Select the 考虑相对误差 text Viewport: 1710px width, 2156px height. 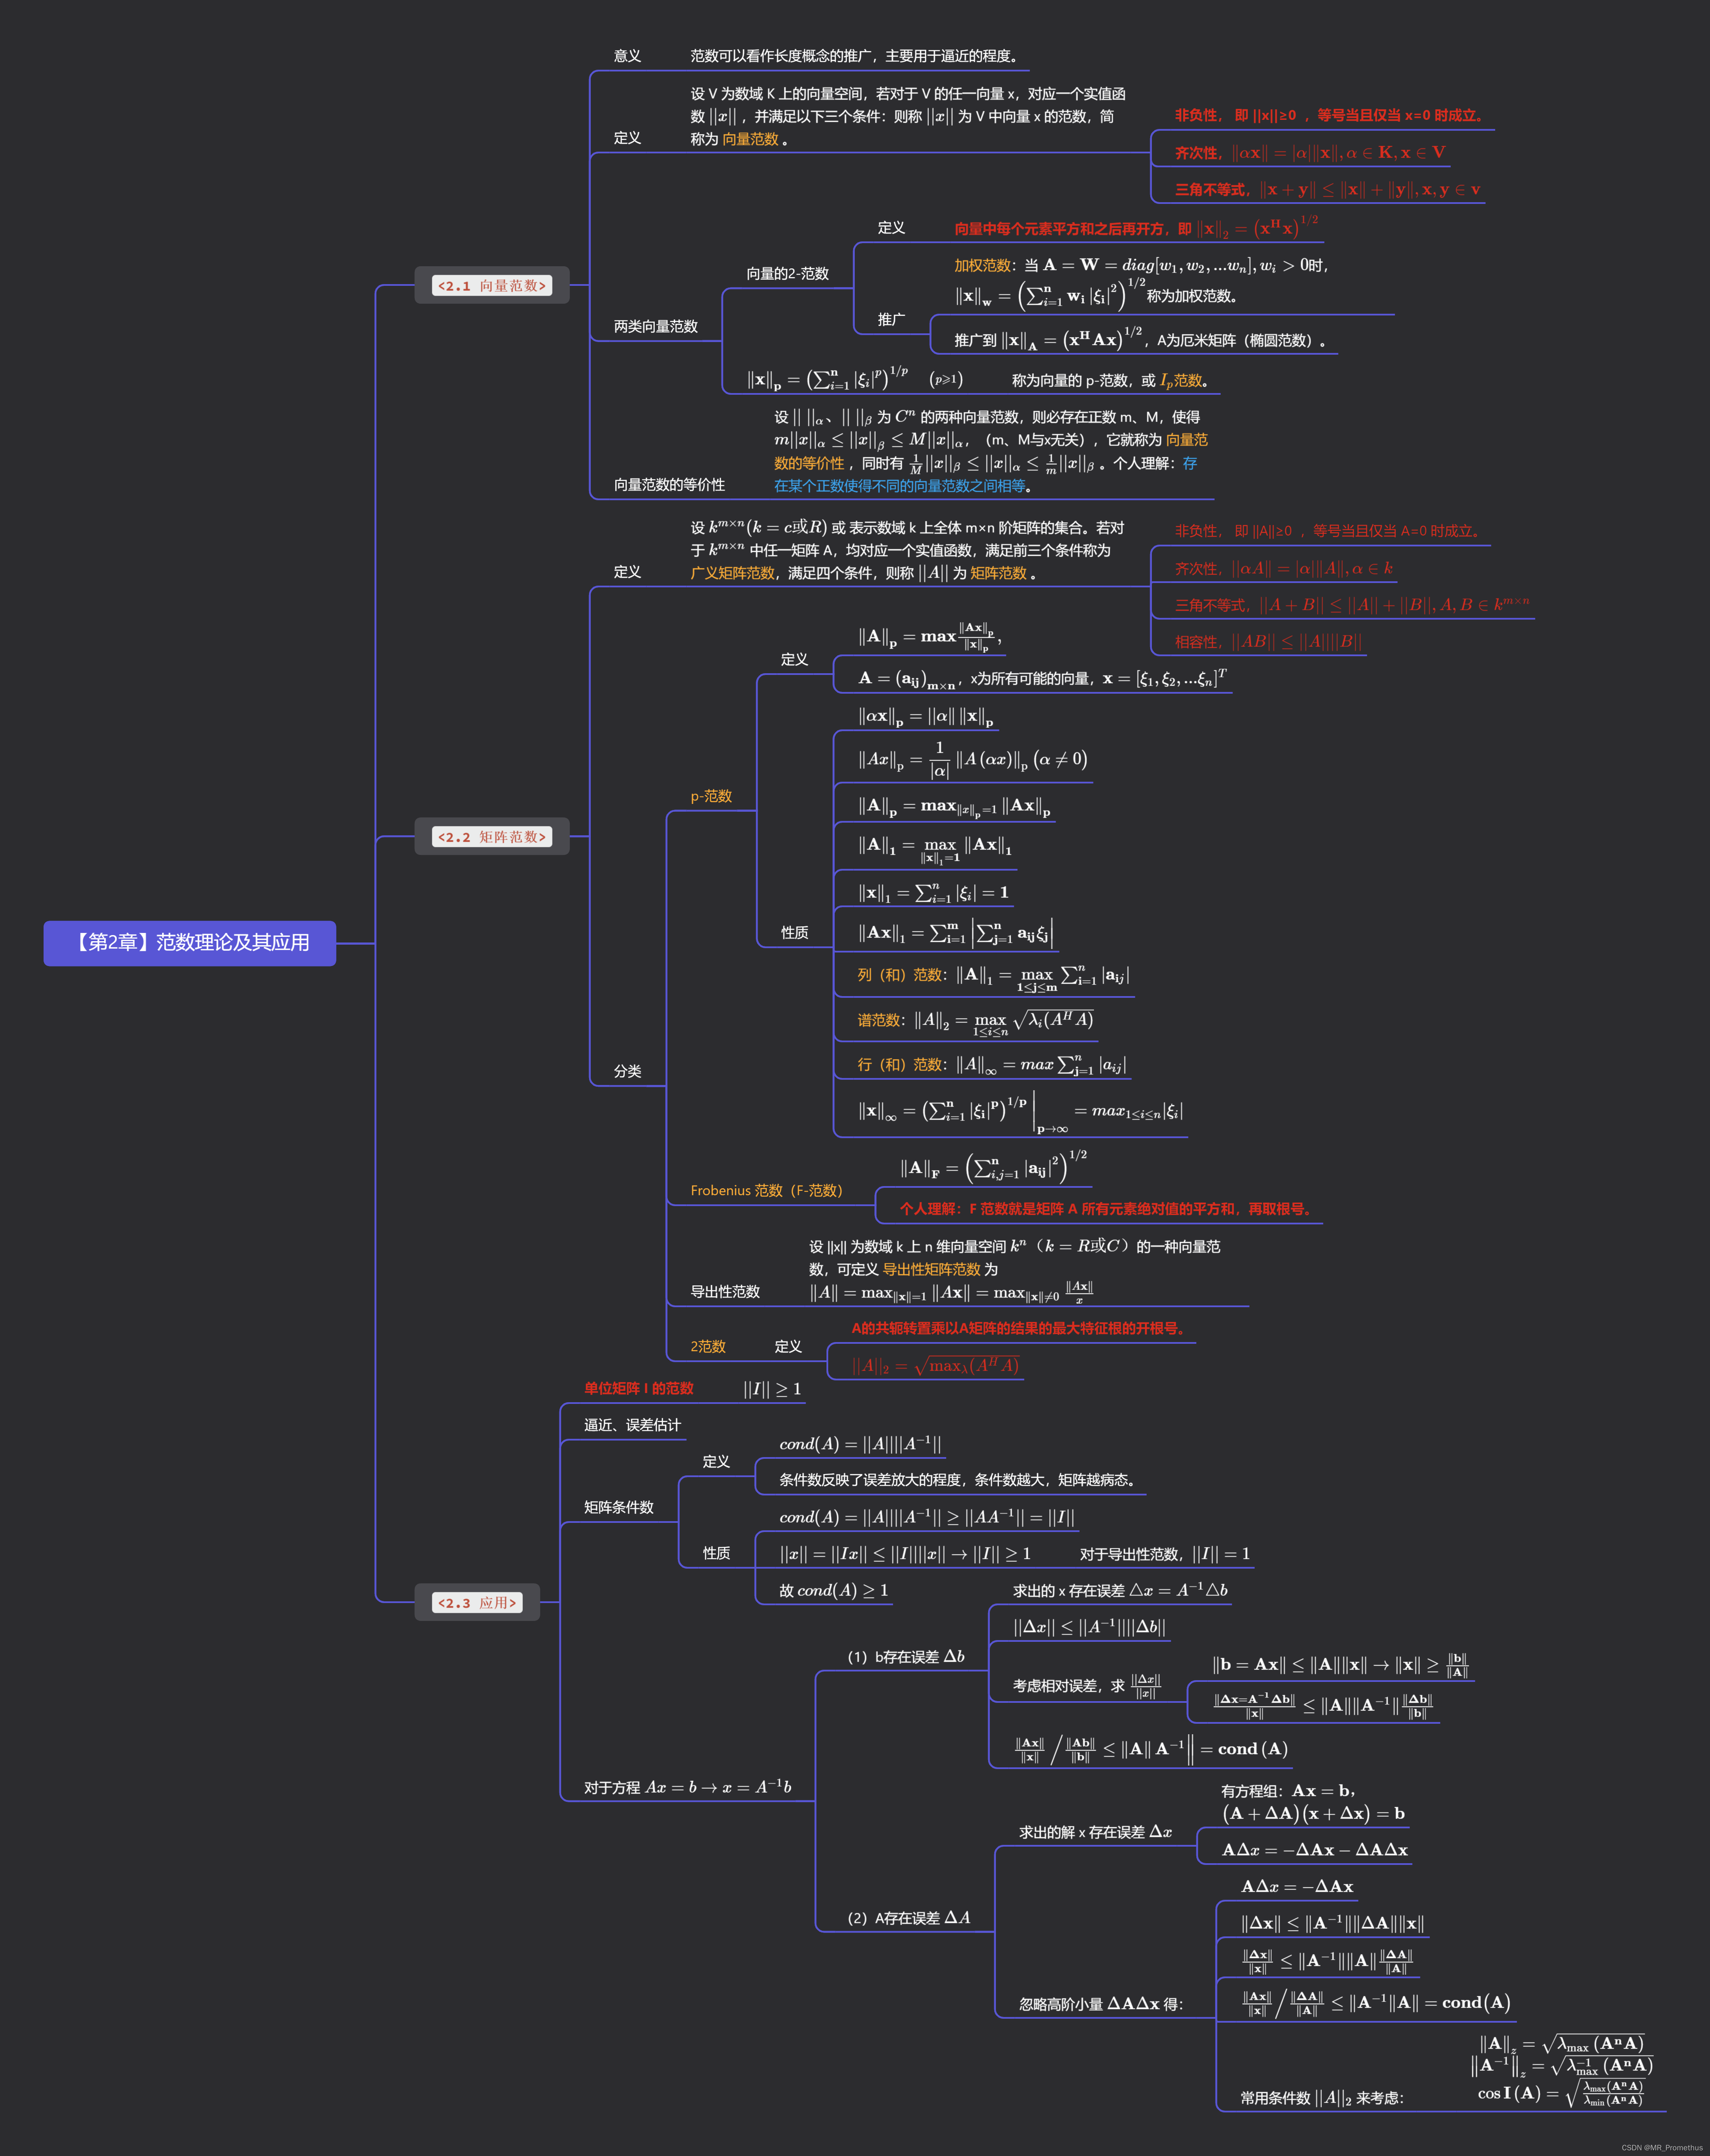pyautogui.click(x=1087, y=1686)
